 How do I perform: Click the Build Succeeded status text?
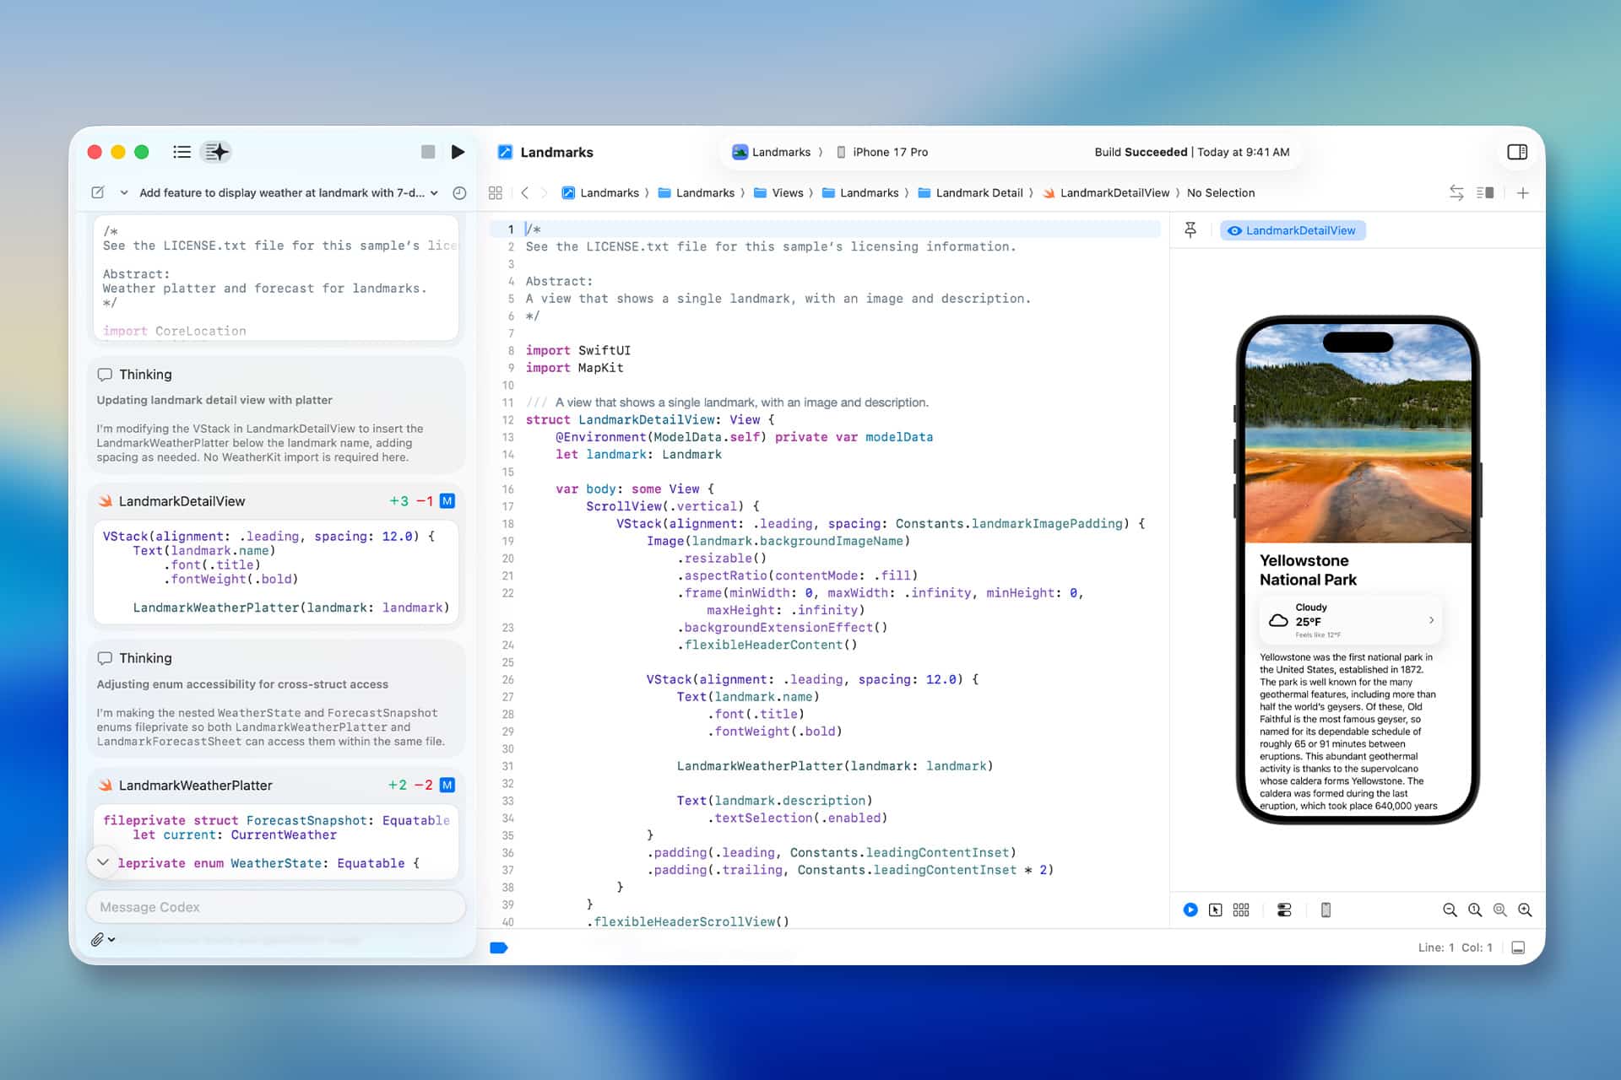click(1141, 152)
